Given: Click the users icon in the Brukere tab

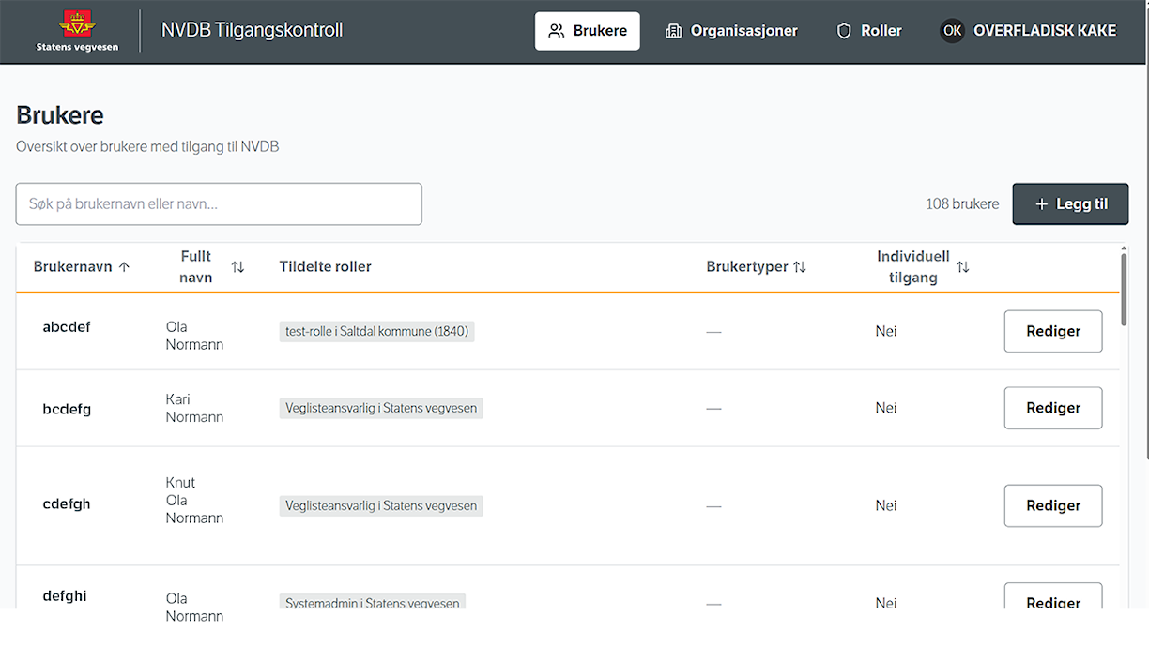Looking at the screenshot, I should (557, 31).
